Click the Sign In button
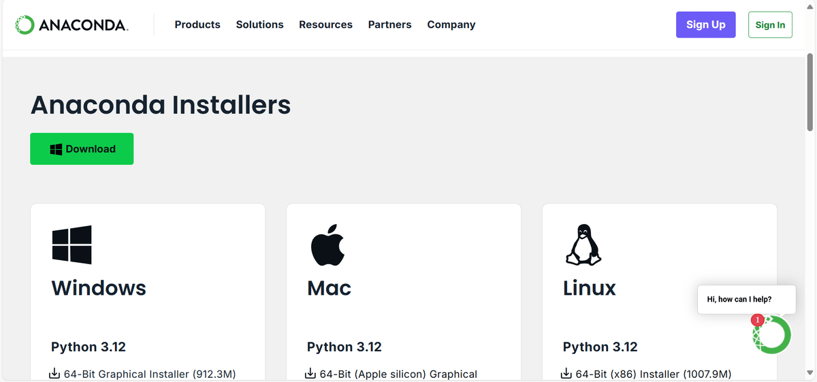Viewport: 817px width, 382px height. pyautogui.click(x=770, y=25)
